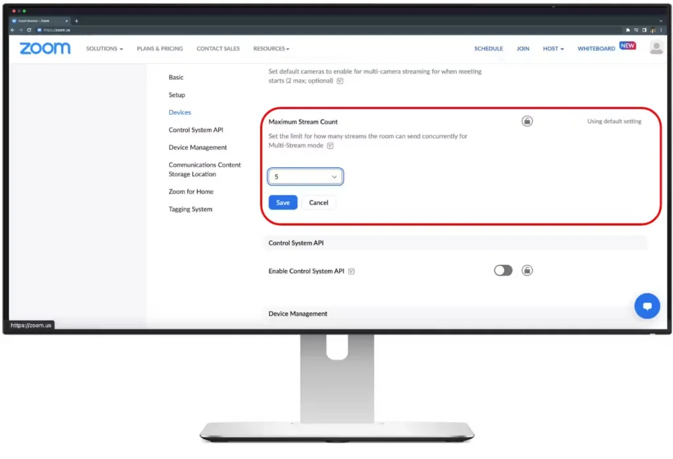Click the Zoom logo
Image resolution: width=673 pixels, height=459 pixels.
[x=45, y=48]
